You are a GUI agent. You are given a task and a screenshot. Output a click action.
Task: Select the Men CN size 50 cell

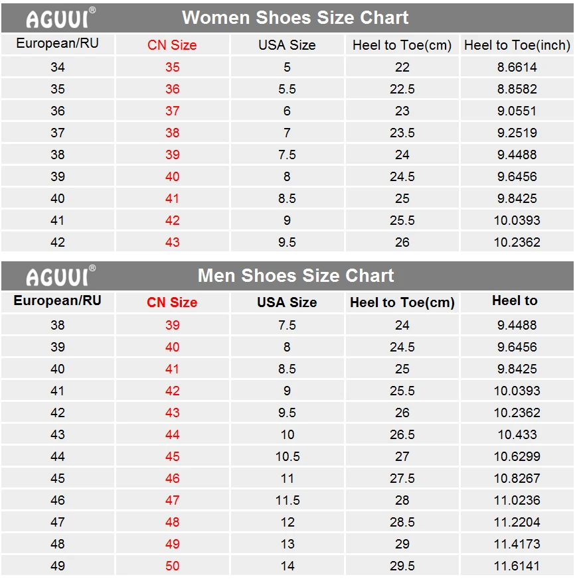coord(172,566)
